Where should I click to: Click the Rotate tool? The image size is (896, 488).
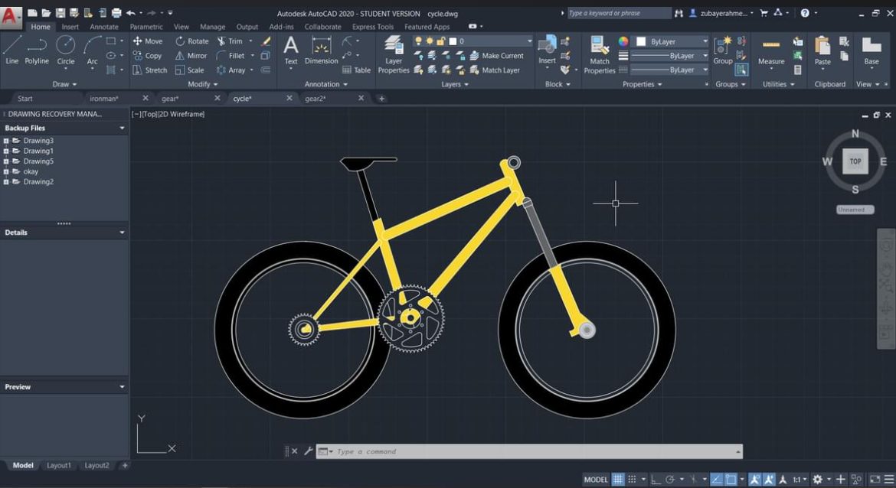(x=192, y=41)
